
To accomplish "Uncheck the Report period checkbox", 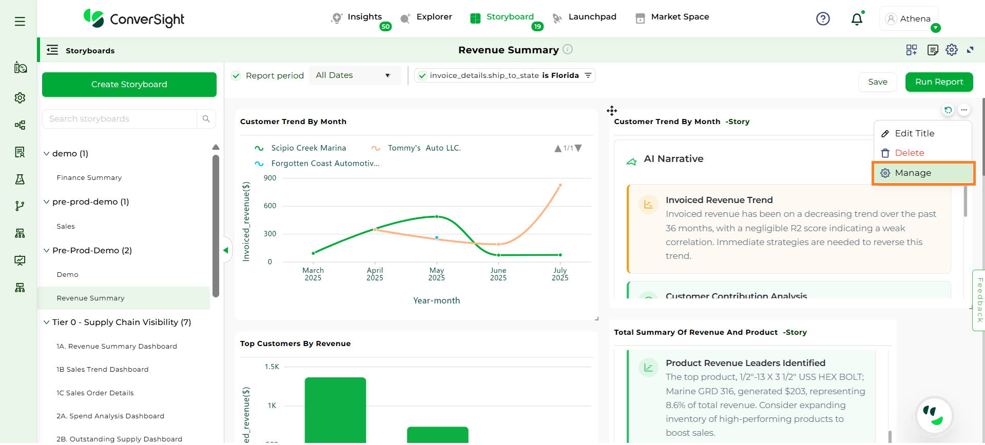I will pos(236,76).
